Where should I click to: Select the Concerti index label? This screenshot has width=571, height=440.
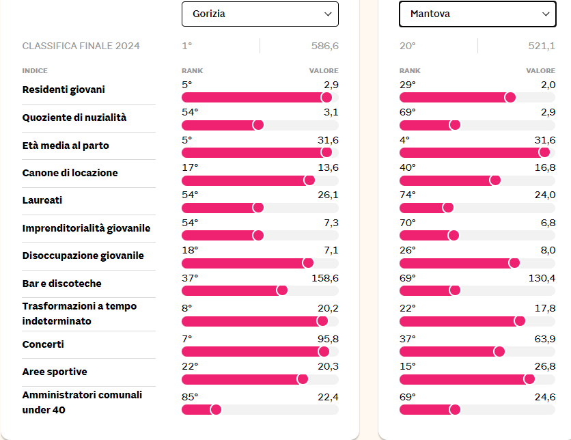pyautogui.click(x=44, y=344)
